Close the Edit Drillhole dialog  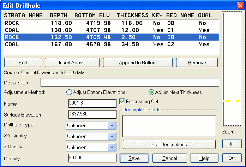[x=240, y=6]
